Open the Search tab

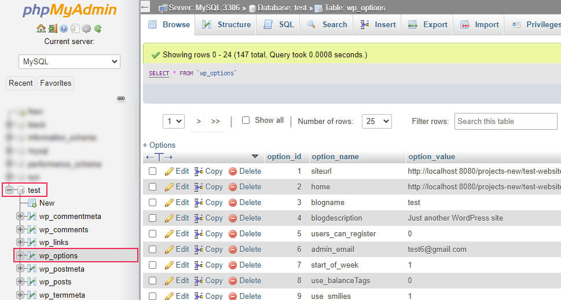click(x=327, y=25)
